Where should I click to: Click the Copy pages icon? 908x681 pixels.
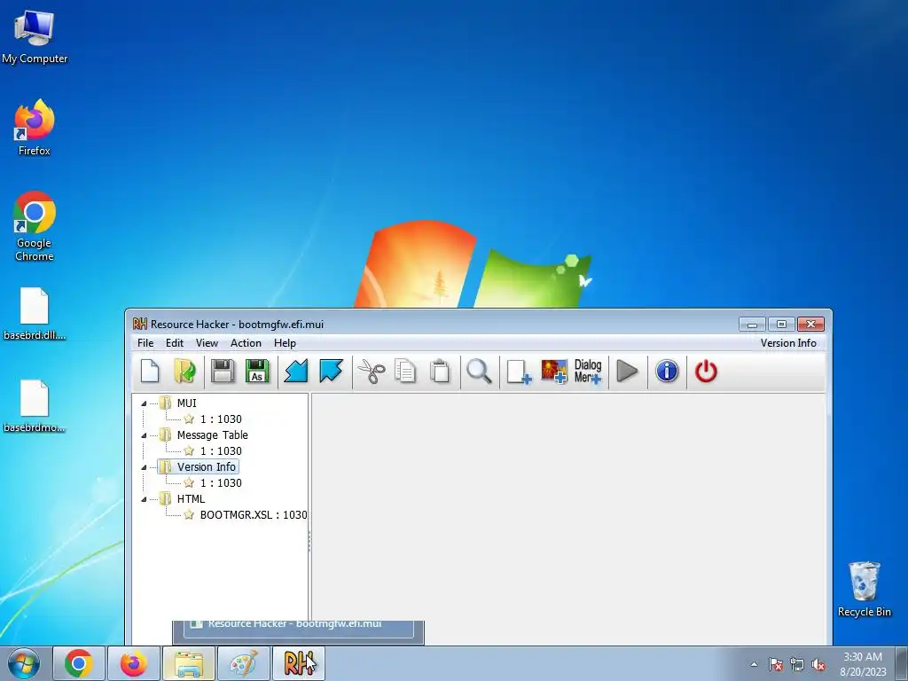click(405, 372)
